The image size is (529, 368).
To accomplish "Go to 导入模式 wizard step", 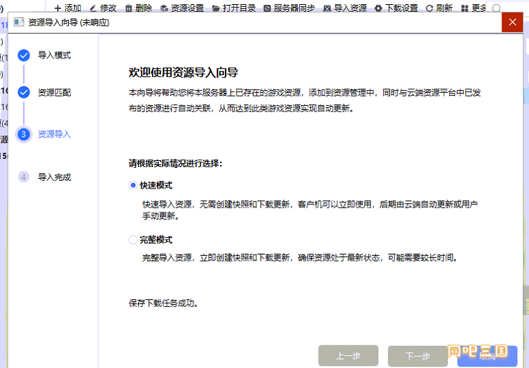I will (24, 55).
